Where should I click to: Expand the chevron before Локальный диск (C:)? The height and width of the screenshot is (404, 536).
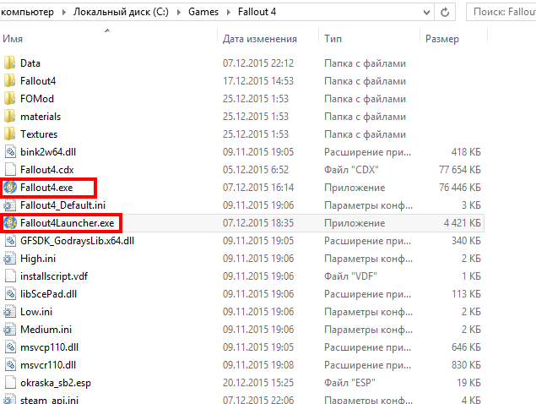64,13
